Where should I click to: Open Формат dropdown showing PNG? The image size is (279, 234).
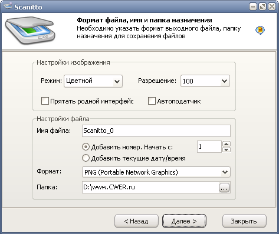[x=156, y=172]
